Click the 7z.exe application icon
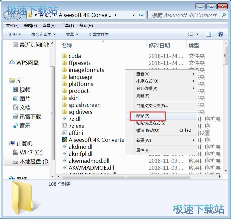This screenshot has width=231, height=219. pos(65,126)
